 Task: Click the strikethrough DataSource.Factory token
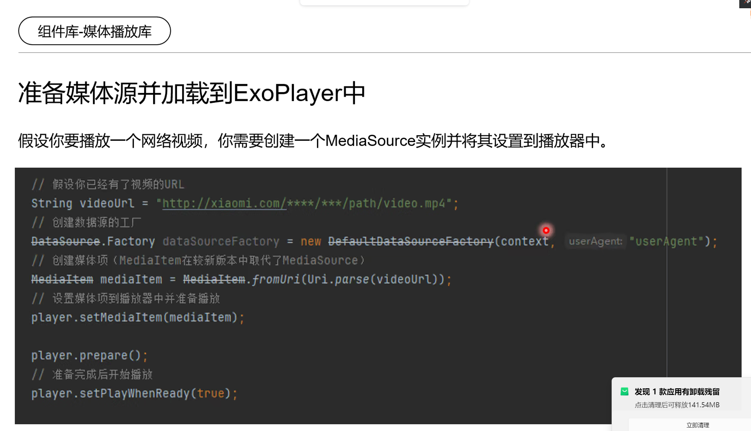(x=93, y=241)
